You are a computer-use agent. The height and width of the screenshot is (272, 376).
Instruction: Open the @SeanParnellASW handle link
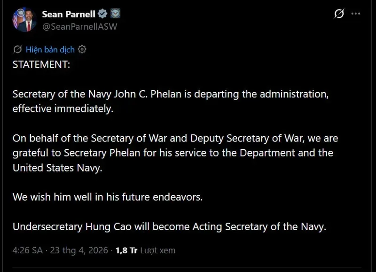pyautogui.click(x=79, y=27)
